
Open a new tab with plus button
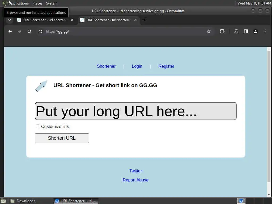[145, 20]
